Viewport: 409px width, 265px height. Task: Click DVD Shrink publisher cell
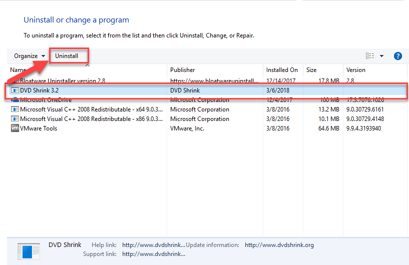click(x=185, y=90)
